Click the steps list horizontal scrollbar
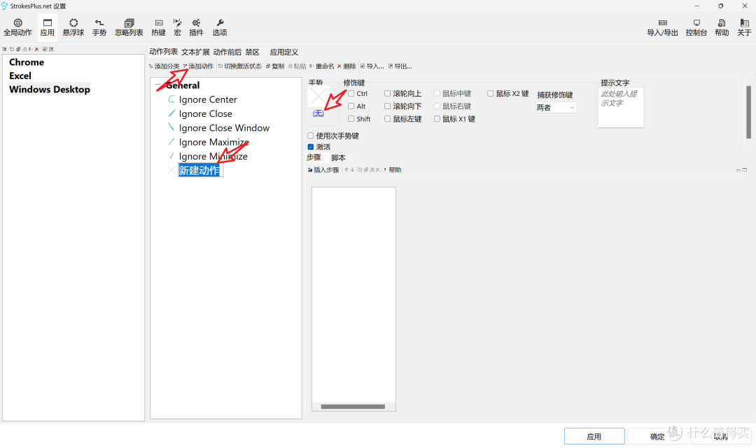 click(x=353, y=407)
